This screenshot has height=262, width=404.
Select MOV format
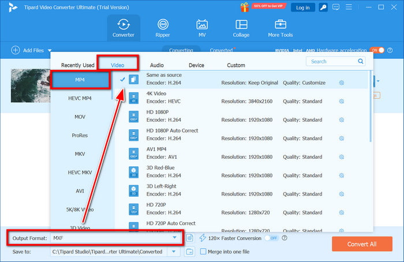tap(80, 117)
